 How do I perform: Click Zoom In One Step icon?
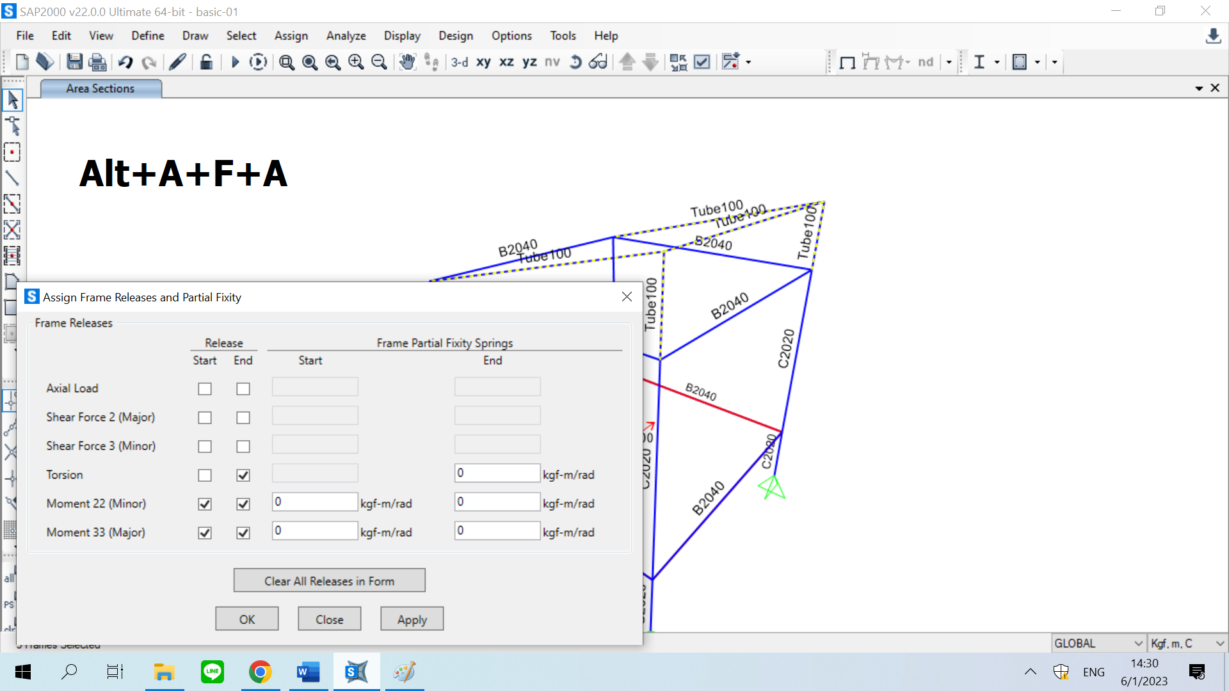[x=356, y=62]
